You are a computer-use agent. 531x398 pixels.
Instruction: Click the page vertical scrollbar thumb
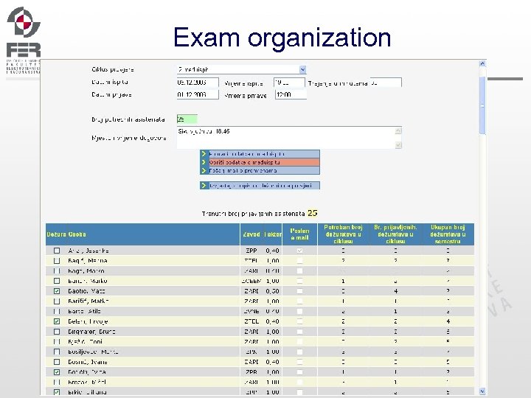pyautogui.click(x=482, y=105)
